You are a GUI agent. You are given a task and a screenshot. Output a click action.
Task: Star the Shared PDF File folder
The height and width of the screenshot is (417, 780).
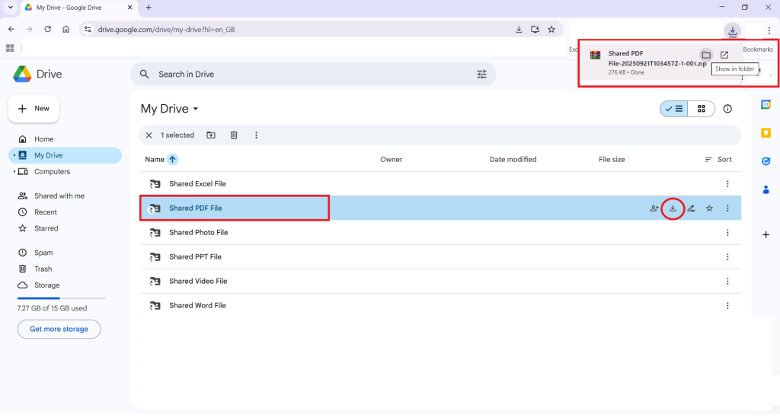(x=709, y=208)
